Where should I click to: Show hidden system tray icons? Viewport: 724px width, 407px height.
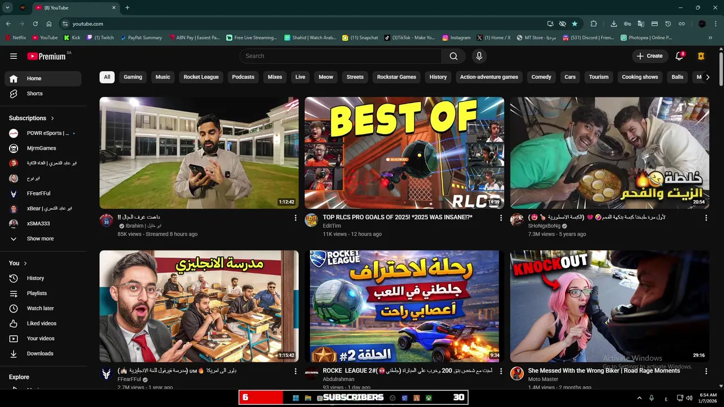[x=640, y=397]
